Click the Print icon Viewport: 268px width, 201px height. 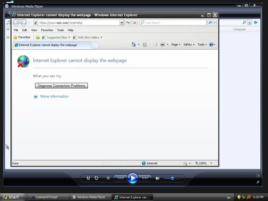(162, 44)
